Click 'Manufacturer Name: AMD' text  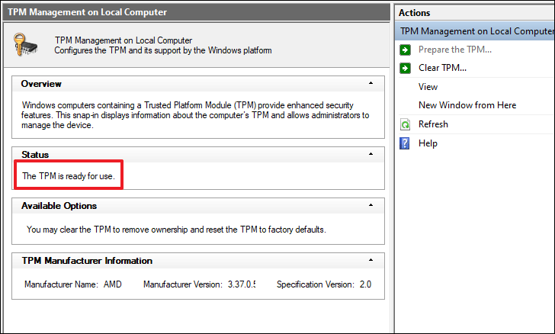[73, 284]
